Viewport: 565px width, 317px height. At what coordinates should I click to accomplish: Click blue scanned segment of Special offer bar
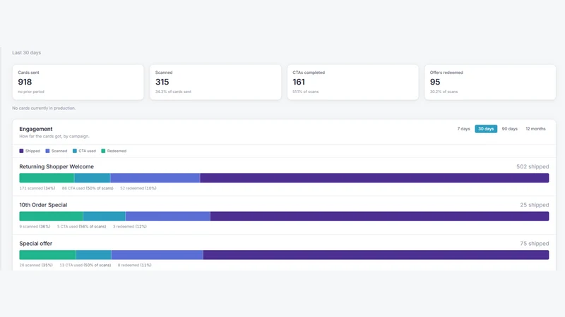(x=157, y=255)
